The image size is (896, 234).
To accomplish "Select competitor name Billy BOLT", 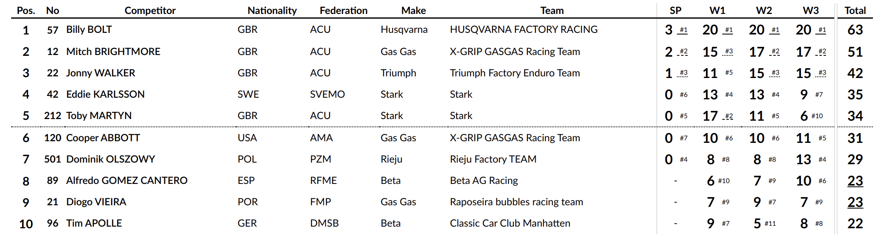I will coord(89,30).
